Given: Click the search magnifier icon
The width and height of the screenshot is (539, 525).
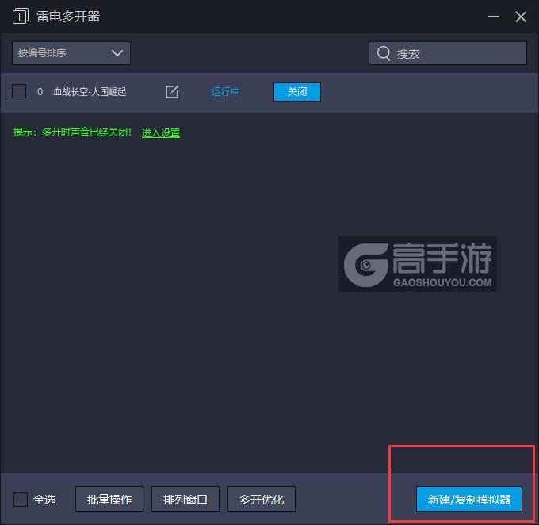Looking at the screenshot, I should (x=384, y=53).
